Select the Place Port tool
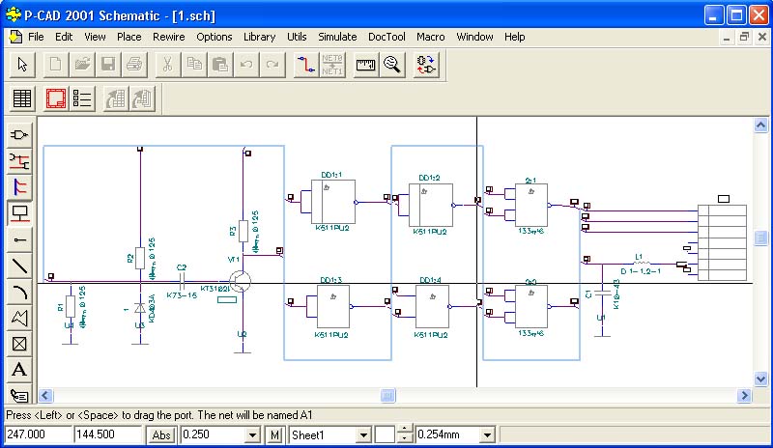Screen dimensions: 773x448 coord(19,213)
